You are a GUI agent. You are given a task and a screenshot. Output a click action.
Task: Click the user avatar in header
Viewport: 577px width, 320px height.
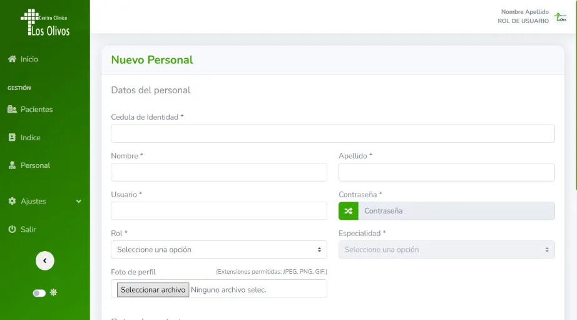click(560, 16)
